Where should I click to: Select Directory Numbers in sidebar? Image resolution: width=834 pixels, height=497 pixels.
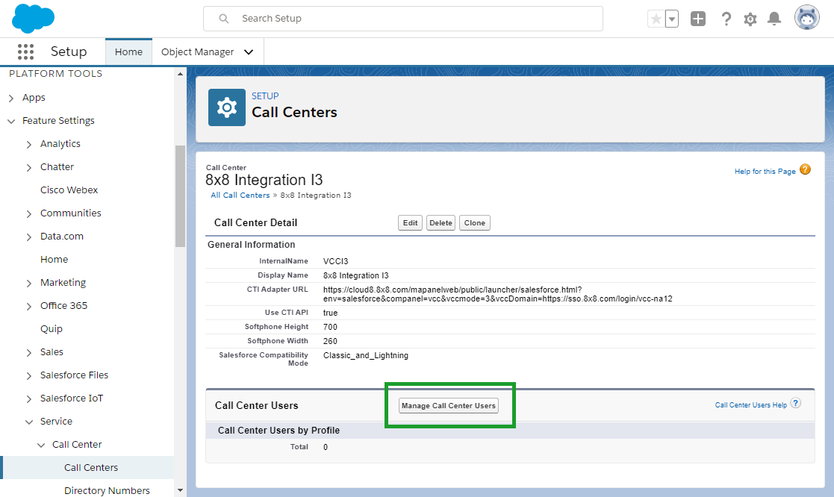(107, 490)
